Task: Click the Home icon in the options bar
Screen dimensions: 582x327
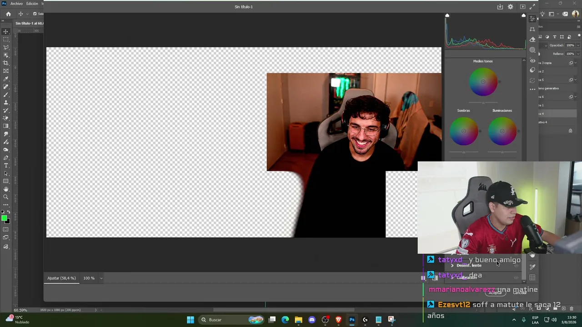Action: point(8,14)
